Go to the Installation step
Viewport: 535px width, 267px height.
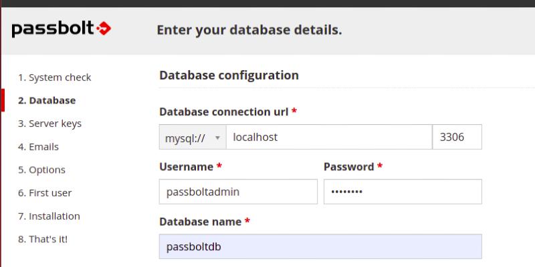click(x=49, y=216)
